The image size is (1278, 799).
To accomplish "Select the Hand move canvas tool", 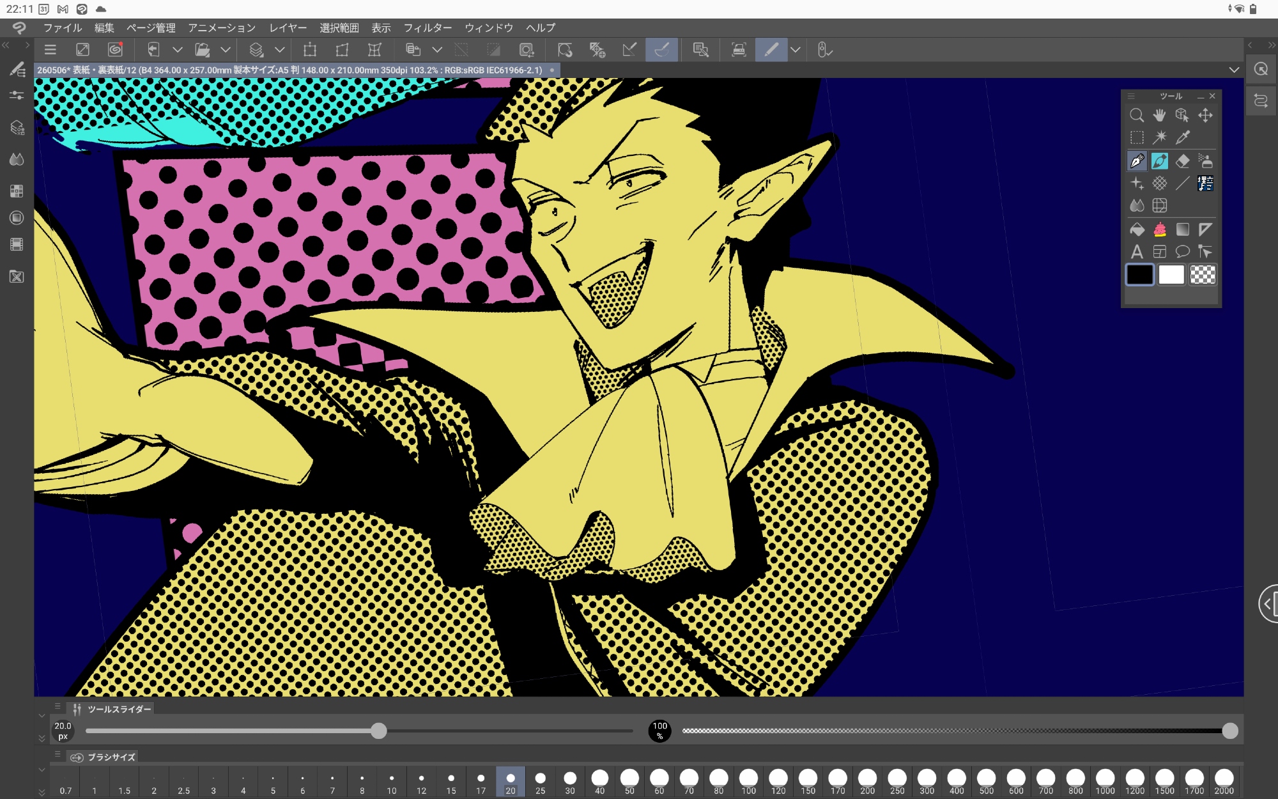I will click(1159, 115).
